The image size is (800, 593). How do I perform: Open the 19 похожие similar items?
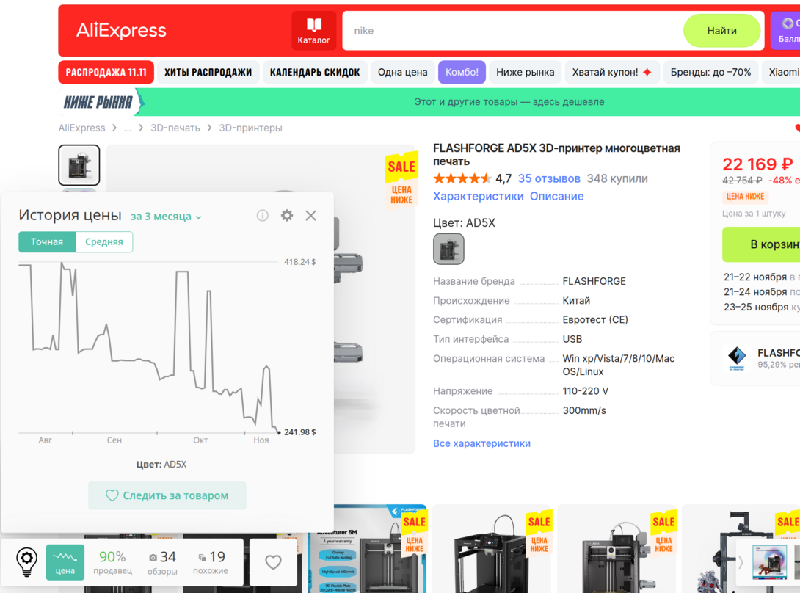point(210,562)
